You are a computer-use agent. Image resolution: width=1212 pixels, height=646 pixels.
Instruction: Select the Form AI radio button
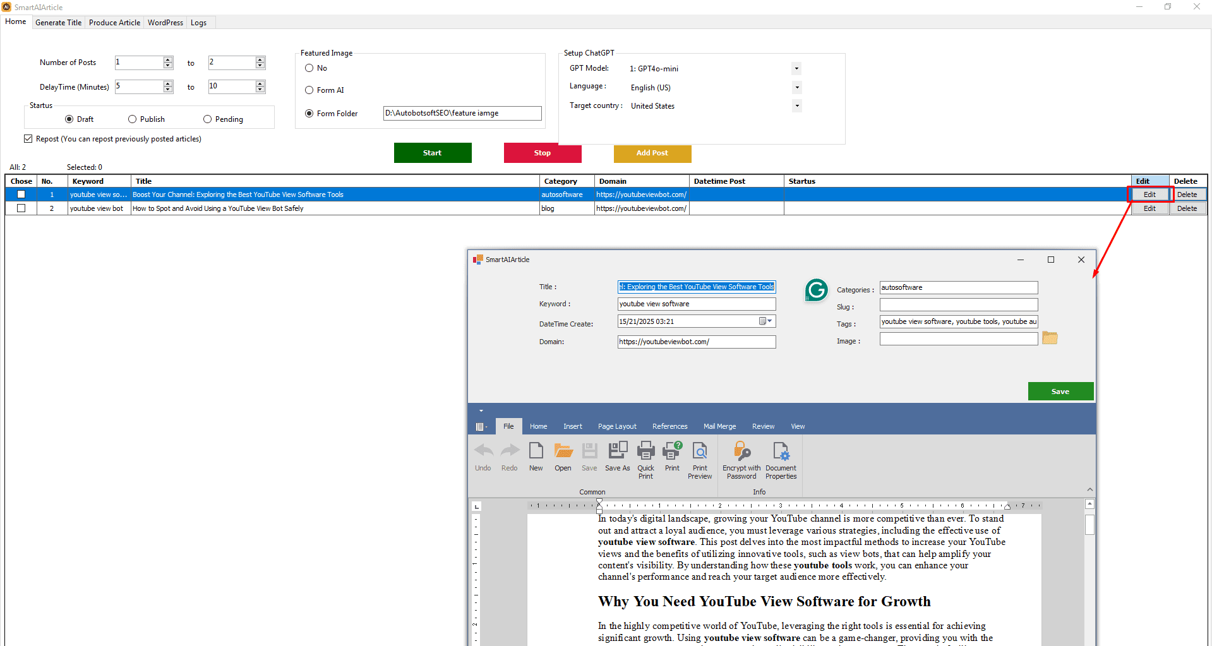coord(309,90)
